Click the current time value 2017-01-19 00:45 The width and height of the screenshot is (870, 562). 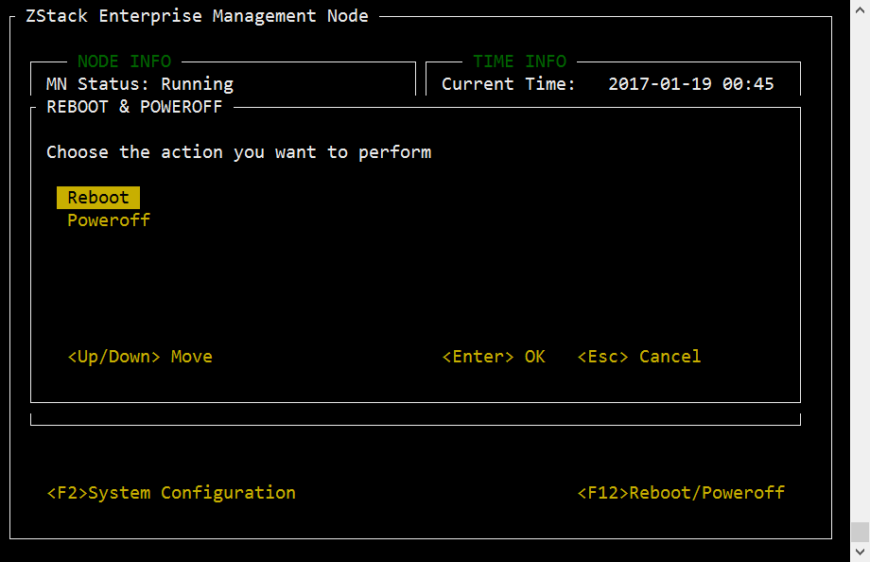690,84
